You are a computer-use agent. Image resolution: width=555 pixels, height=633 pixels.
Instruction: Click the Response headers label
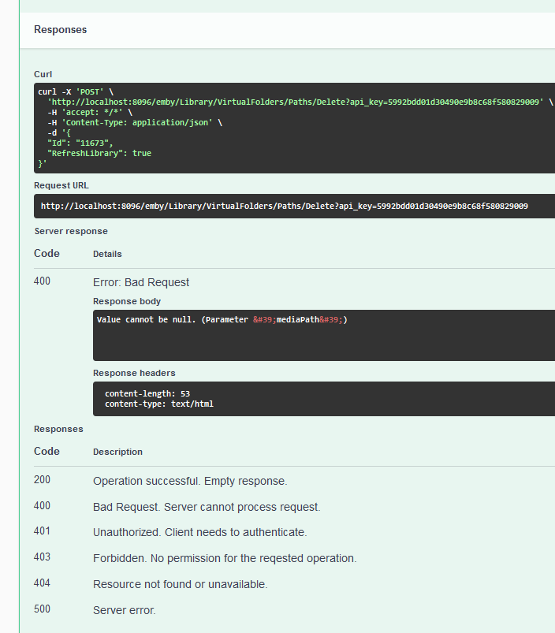pos(134,373)
